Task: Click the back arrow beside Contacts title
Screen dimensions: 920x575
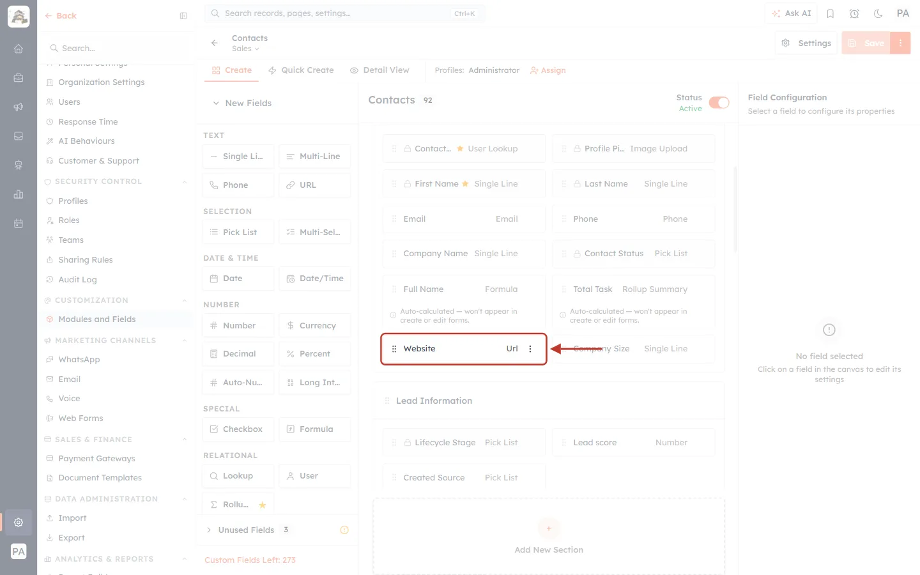Action: pyautogui.click(x=215, y=43)
